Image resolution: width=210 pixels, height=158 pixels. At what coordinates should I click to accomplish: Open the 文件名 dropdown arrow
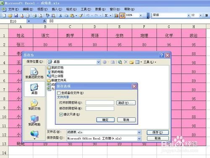(x=139, y=132)
